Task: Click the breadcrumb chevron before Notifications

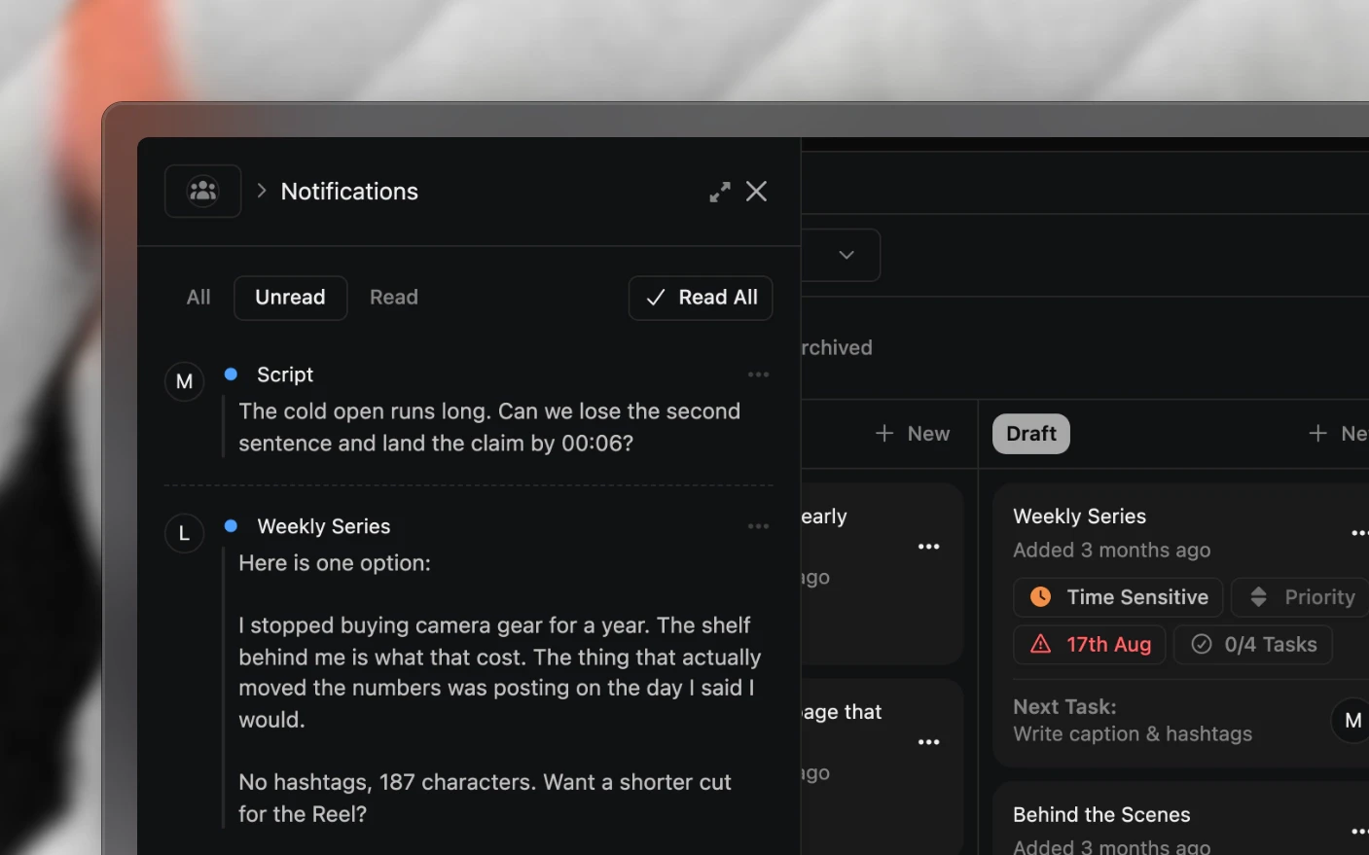Action: point(261,191)
